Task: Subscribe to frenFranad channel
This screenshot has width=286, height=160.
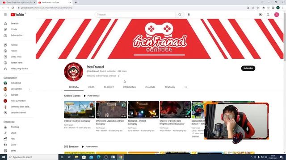Action: (x=248, y=68)
